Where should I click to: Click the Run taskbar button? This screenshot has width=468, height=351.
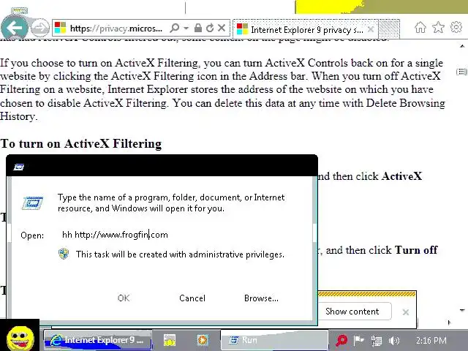274,340
